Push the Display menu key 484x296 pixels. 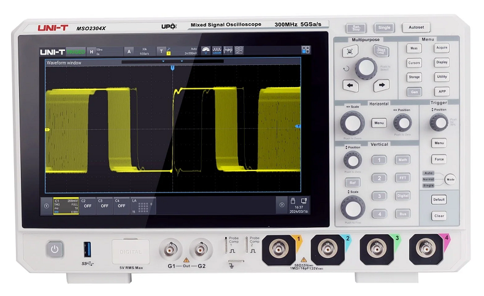442,63
